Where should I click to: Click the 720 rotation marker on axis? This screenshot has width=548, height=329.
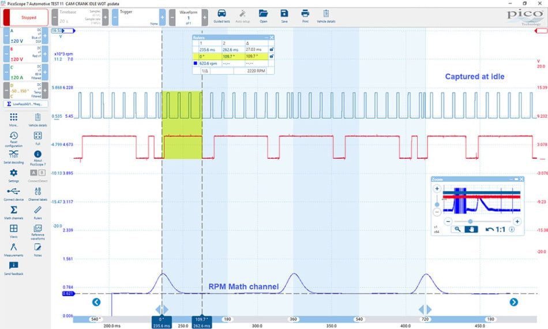[425, 319]
